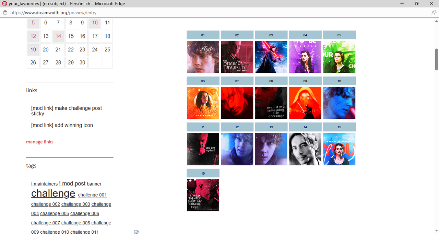439x234 pixels.
Task: Click the 'tags' heading
Action: (31, 165)
